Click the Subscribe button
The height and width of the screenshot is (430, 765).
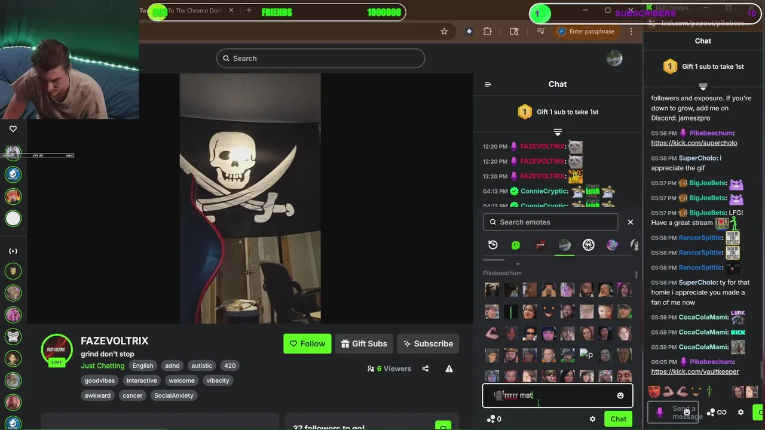428,343
